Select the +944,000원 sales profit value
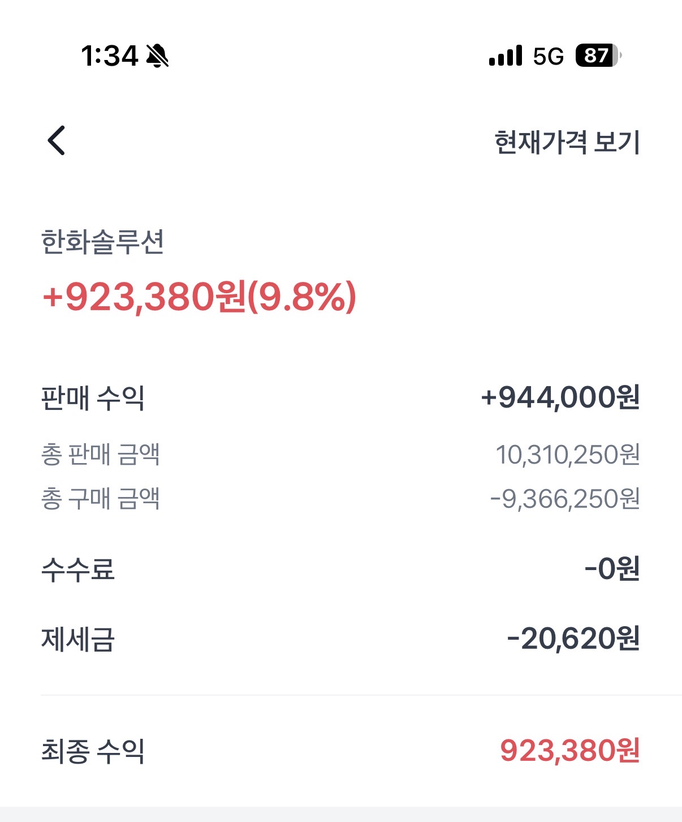Viewport: 682px width, 822px height. (x=560, y=397)
